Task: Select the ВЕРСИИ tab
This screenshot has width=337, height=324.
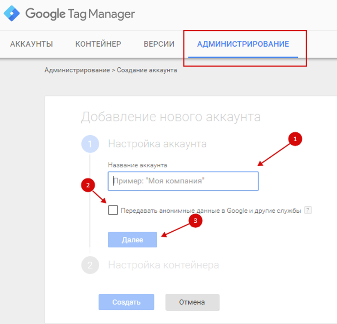Action: [159, 44]
